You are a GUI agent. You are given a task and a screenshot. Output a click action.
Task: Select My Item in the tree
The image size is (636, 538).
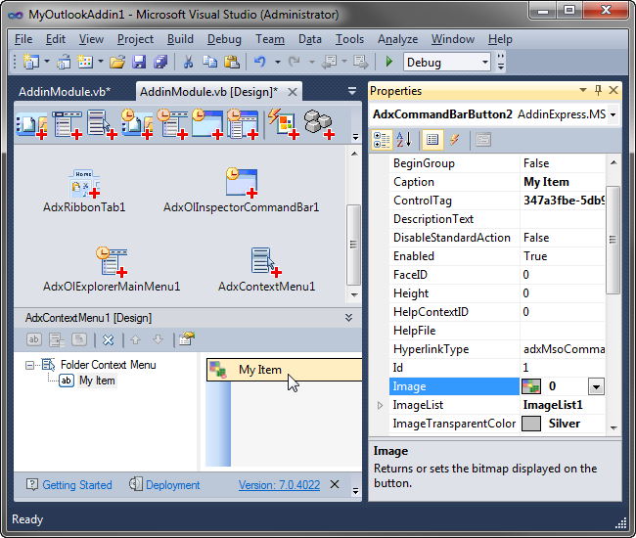pyautogui.click(x=97, y=381)
